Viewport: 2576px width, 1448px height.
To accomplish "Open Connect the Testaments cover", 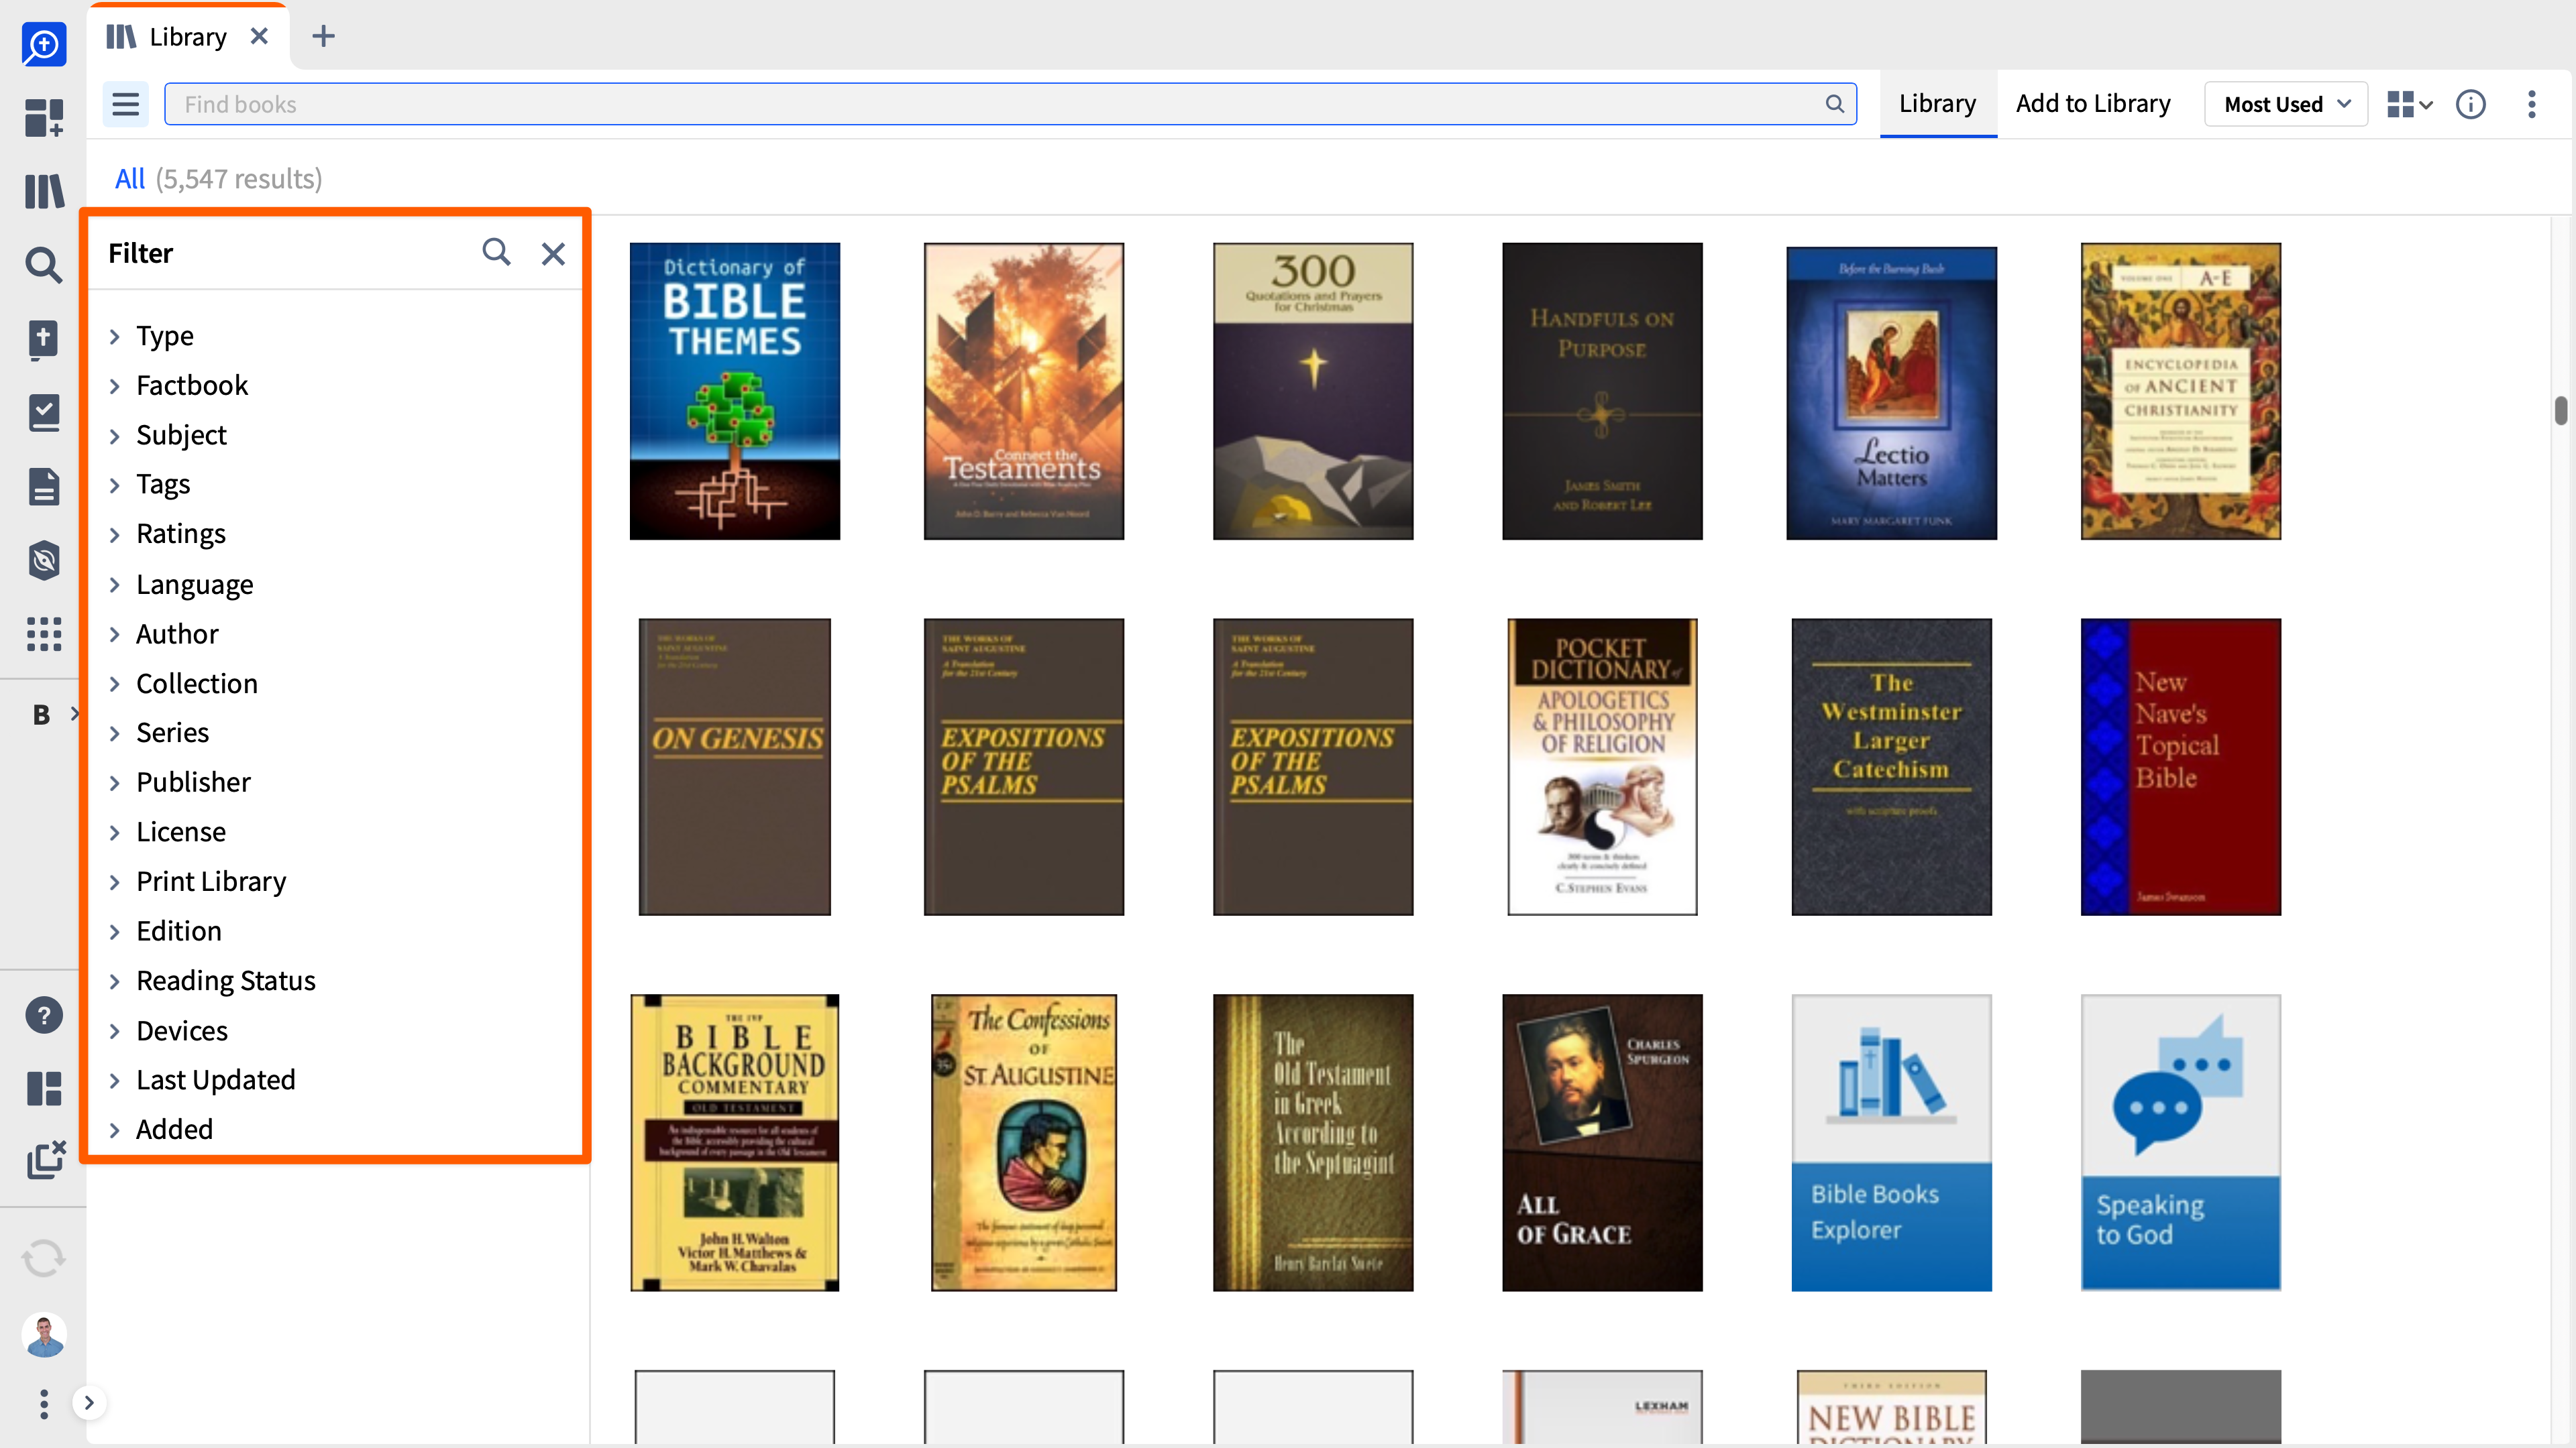I will point(1024,391).
